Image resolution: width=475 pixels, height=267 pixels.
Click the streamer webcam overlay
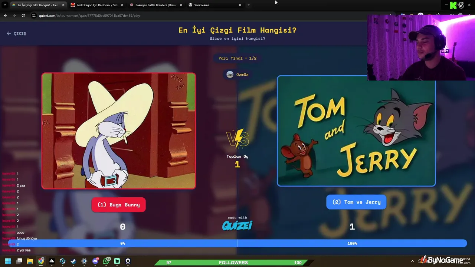421,47
